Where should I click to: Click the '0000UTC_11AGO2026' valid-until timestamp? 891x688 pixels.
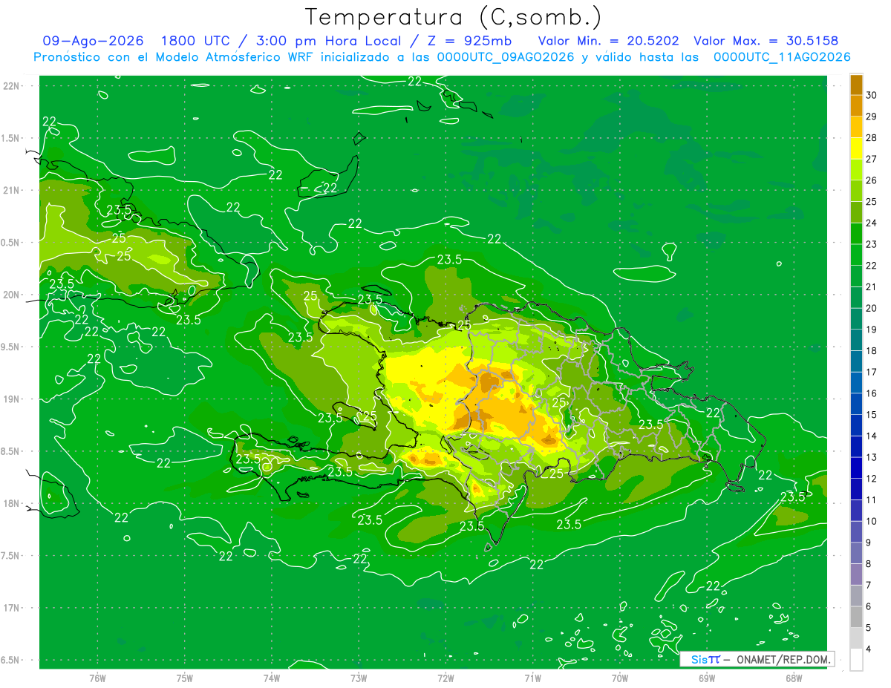(x=782, y=57)
